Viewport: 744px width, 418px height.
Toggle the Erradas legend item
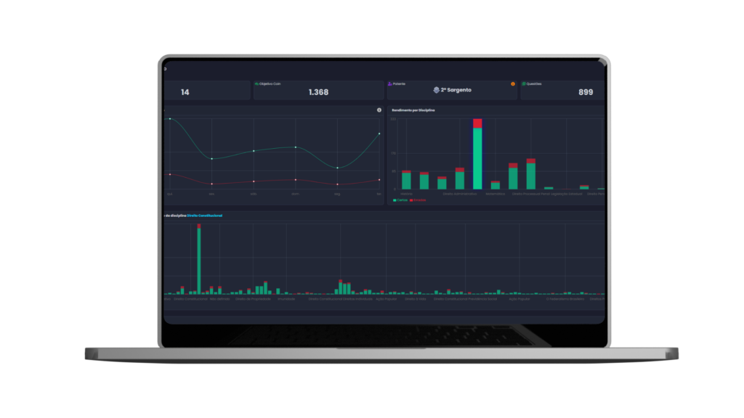418,200
